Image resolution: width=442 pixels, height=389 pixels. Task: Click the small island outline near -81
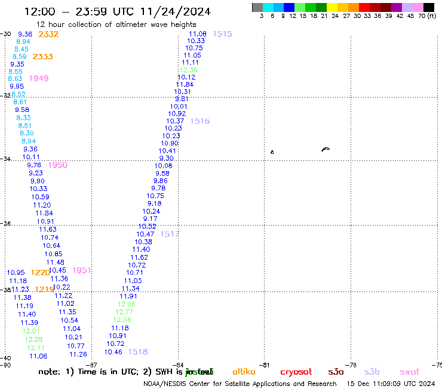tap(272, 152)
